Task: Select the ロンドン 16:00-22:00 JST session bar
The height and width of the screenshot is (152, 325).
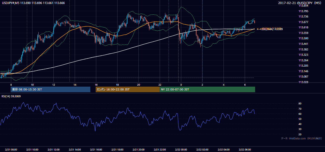Action: (x=127, y=89)
